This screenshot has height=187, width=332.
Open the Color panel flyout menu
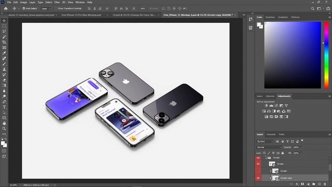tap(329, 17)
